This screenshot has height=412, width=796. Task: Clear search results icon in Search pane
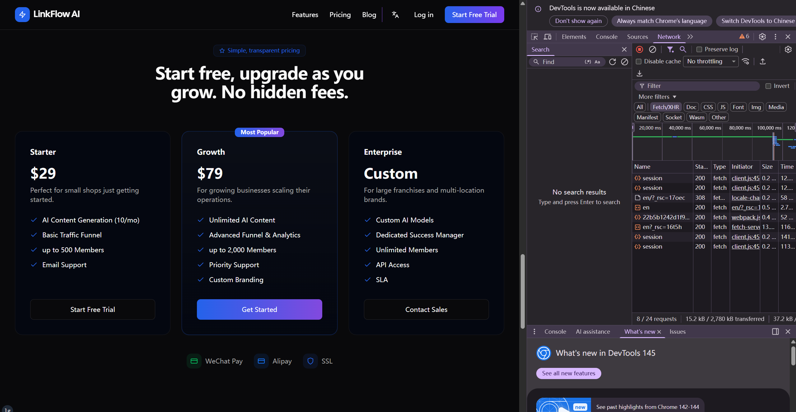(625, 62)
